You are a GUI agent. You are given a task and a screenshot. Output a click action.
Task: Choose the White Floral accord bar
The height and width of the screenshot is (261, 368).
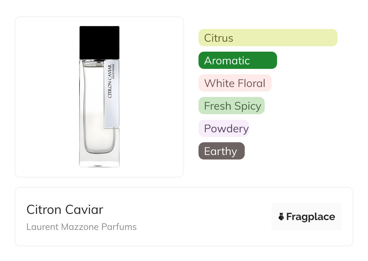[235, 83]
